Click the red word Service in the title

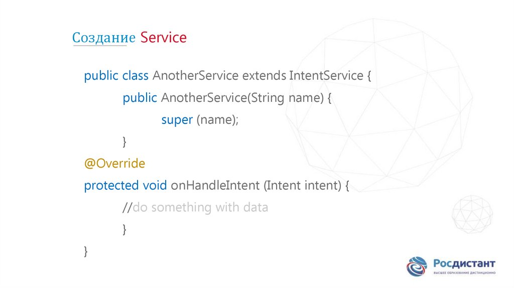pos(164,38)
